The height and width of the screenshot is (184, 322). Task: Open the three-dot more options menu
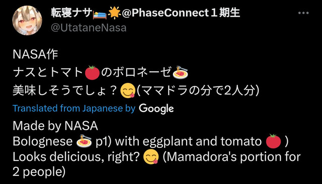pos(303,13)
